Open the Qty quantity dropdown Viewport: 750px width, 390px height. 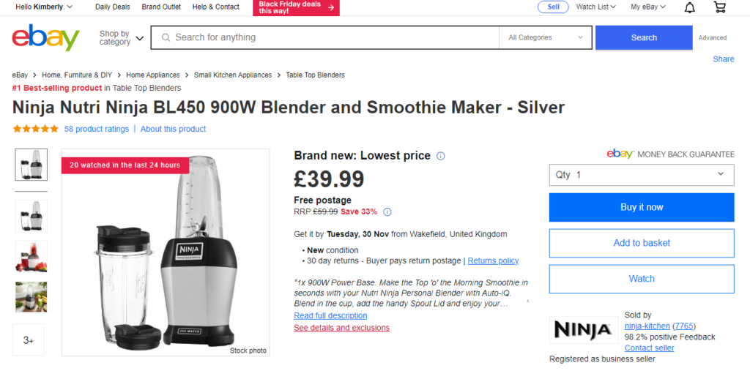point(641,175)
